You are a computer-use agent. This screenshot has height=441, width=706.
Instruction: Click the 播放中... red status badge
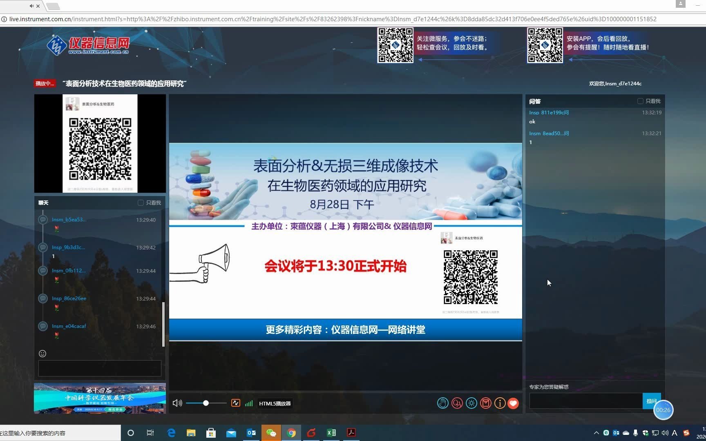pyautogui.click(x=45, y=83)
